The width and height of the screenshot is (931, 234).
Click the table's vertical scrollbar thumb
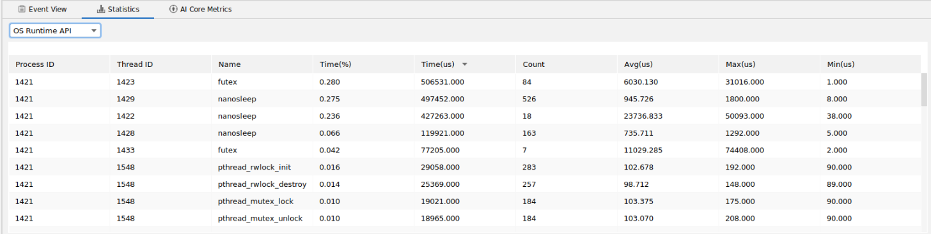point(924,89)
